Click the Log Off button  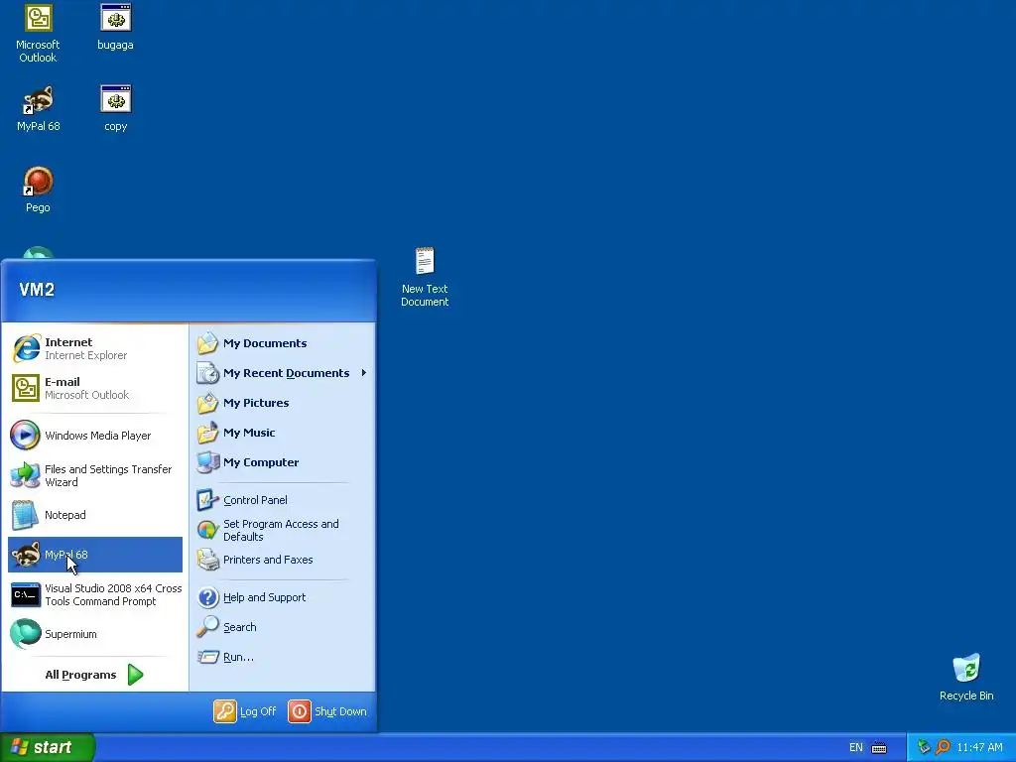(245, 711)
